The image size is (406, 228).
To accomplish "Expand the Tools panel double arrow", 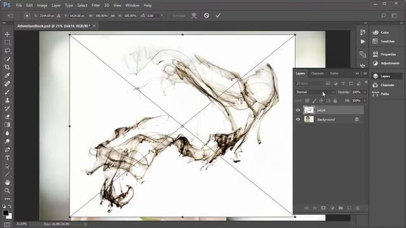I will click(4, 23).
